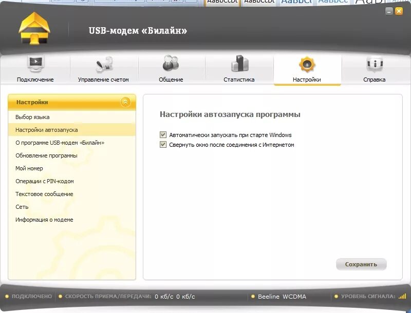This screenshot has width=411, height=313.
Task: Click the Beeline house logo icon
Action: pos(34,28)
